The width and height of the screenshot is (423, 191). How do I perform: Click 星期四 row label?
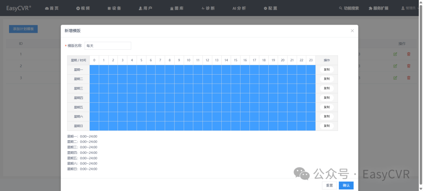(x=78, y=98)
